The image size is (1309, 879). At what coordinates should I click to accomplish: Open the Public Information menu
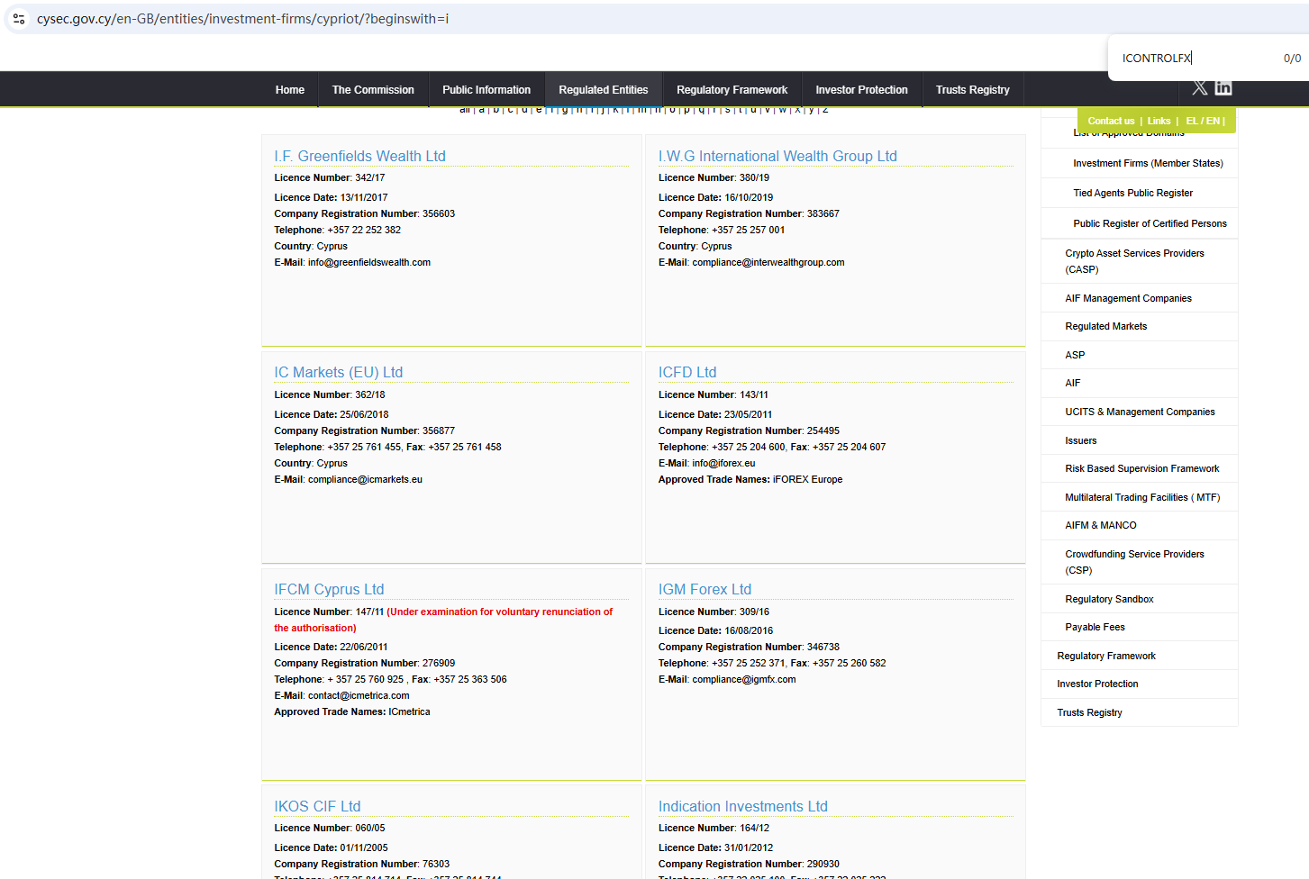(486, 90)
